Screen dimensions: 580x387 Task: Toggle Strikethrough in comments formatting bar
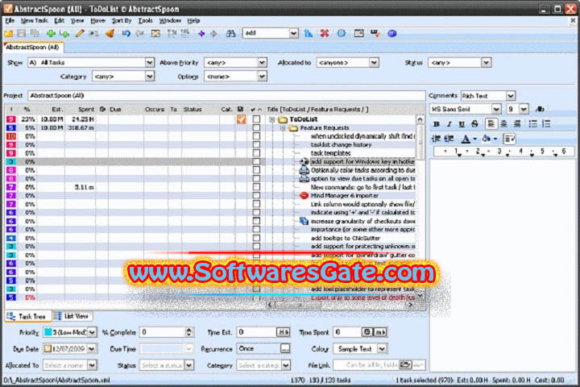pos(474,124)
